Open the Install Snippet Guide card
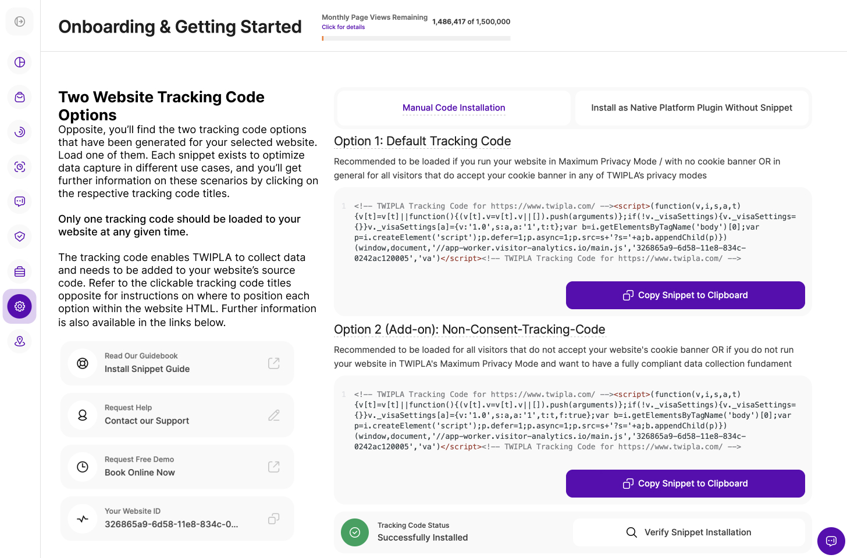Viewport: 847px width, 558px height. click(x=177, y=363)
